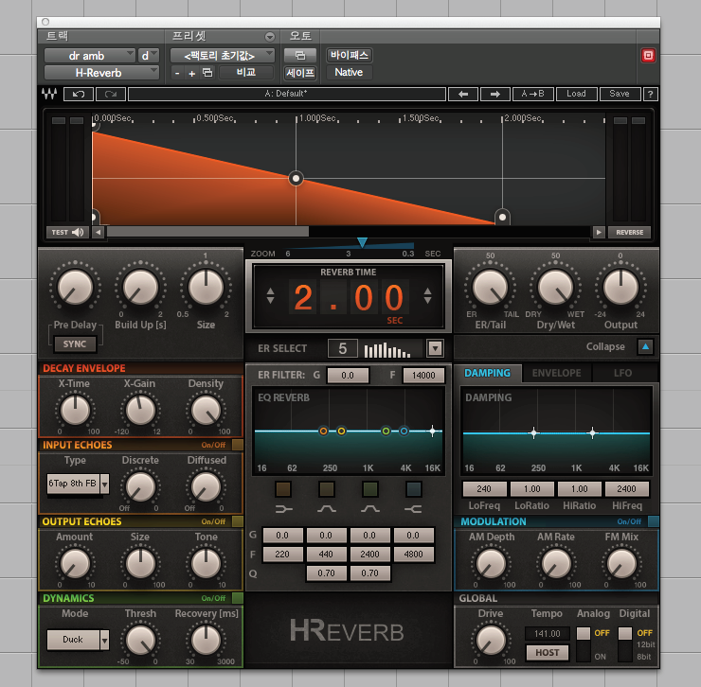Click the REVERSE button

pos(630,232)
